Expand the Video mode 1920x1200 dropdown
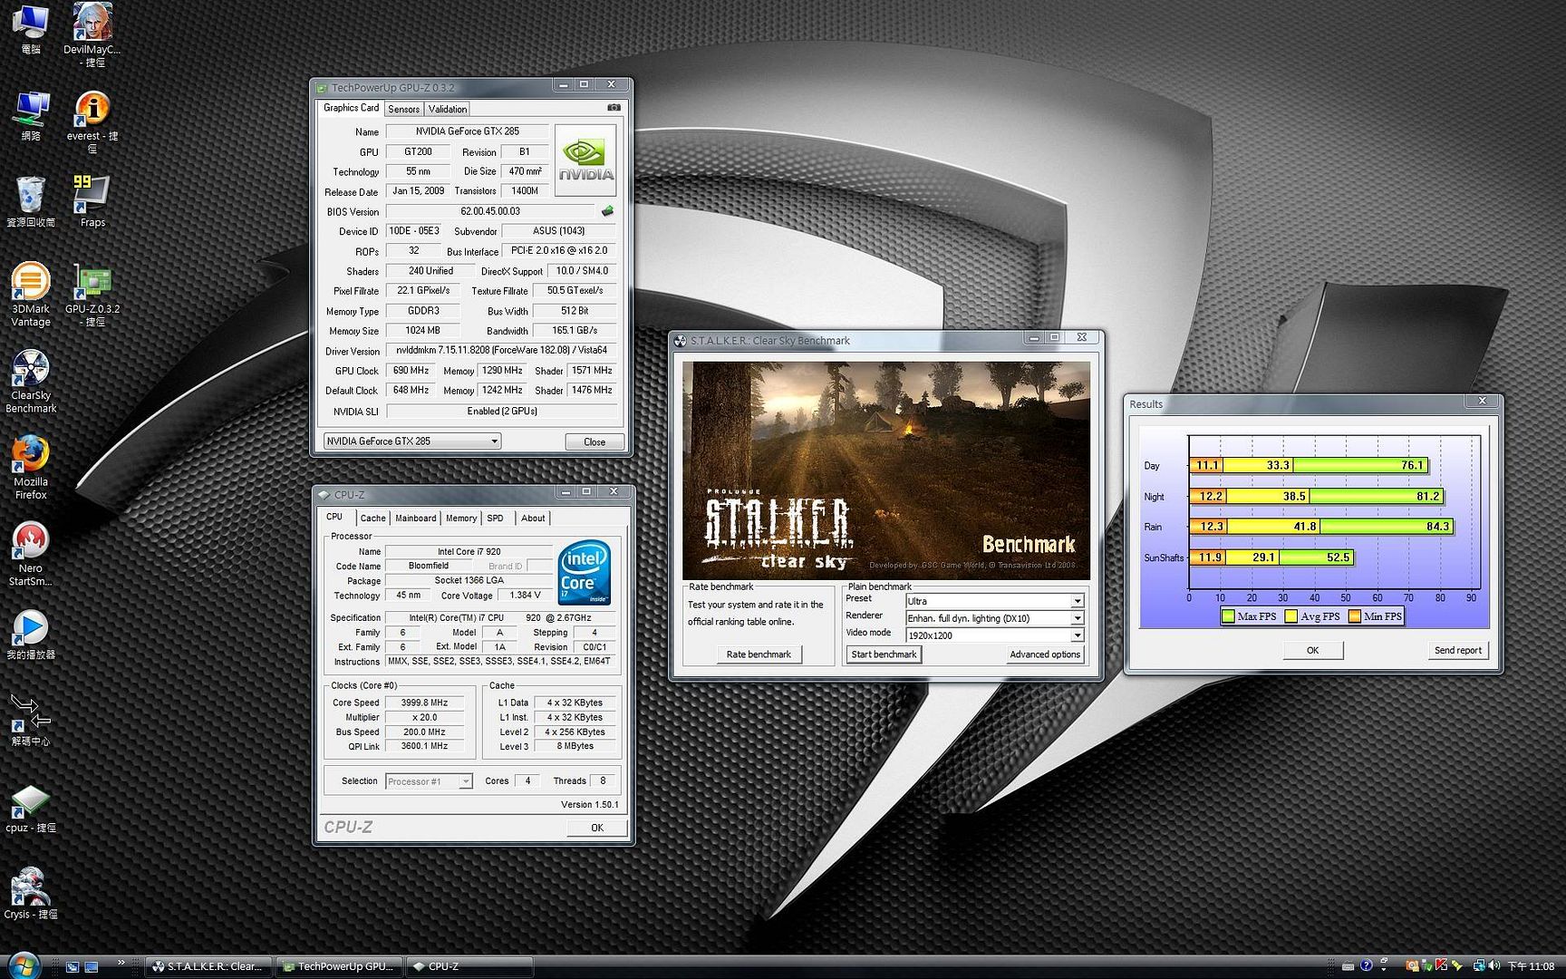Screen dimensions: 1566x979 tap(1077, 635)
